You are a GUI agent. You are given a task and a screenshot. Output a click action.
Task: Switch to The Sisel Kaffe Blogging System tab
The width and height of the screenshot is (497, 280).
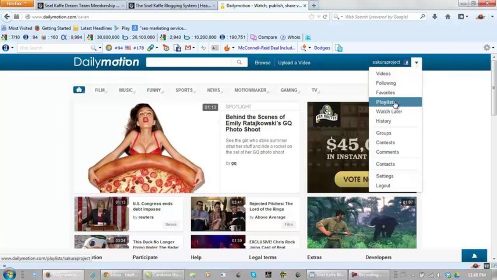(x=171, y=6)
